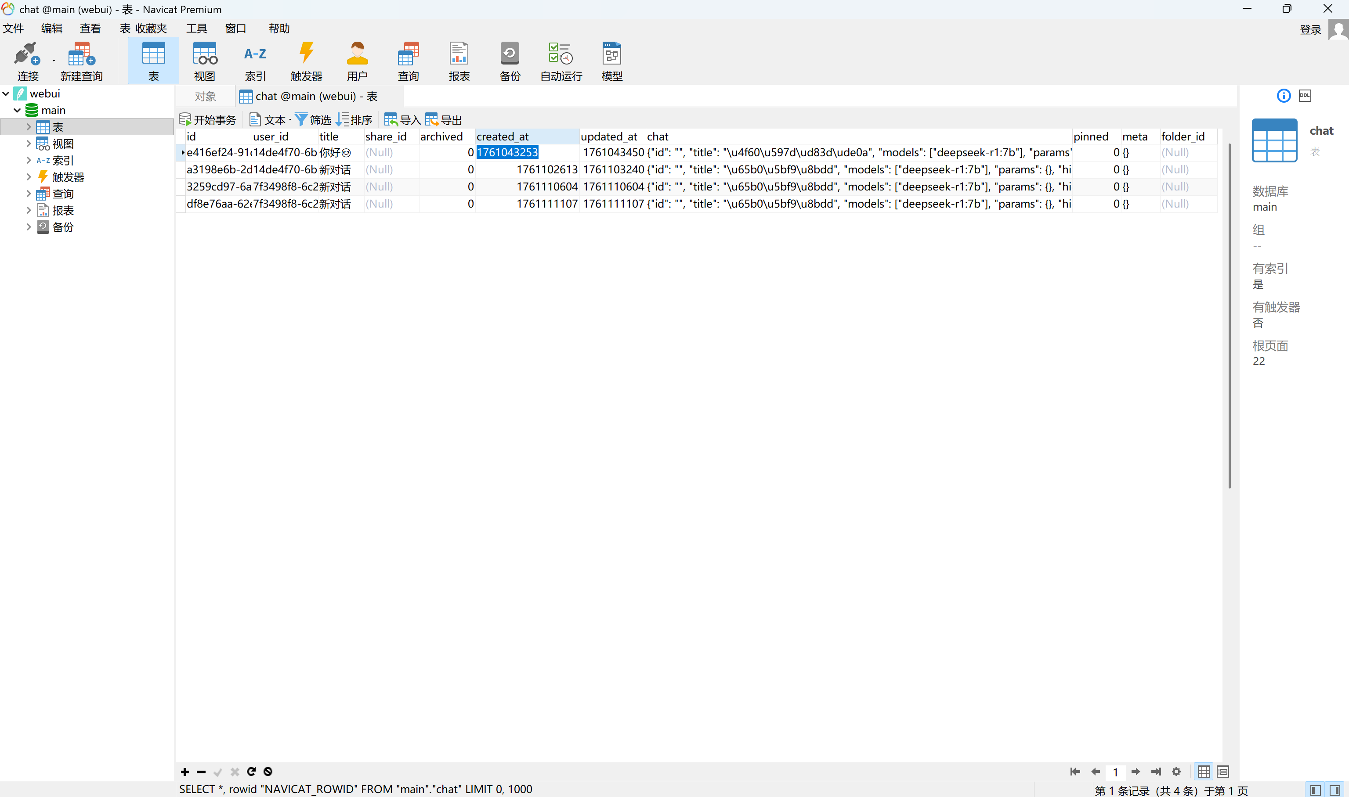Click the 导出 (Export) button

[x=444, y=120]
